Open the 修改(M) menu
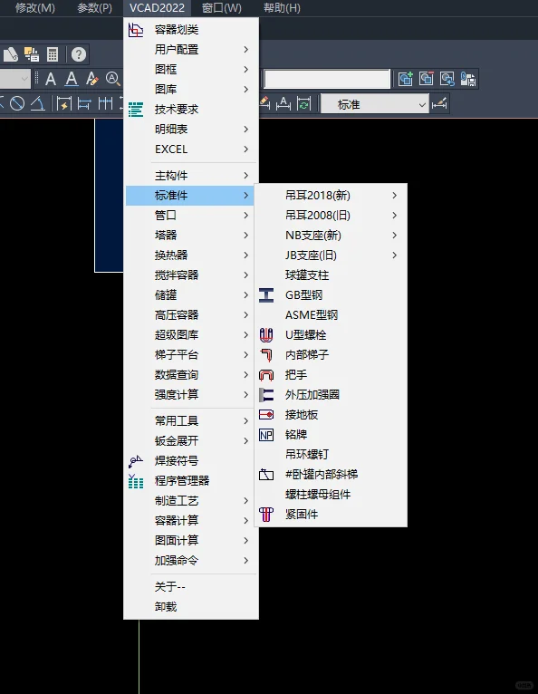 pyautogui.click(x=35, y=8)
